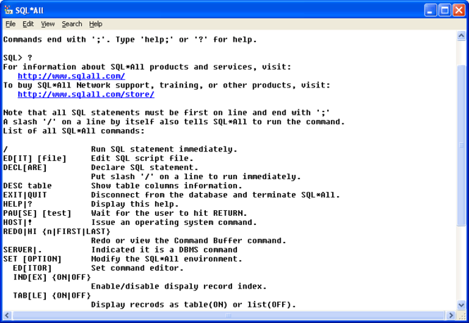Image resolution: width=469 pixels, height=323 pixels.
Task: Follow the http://www.sqlall.com/ link
Action: click(71, 76)
